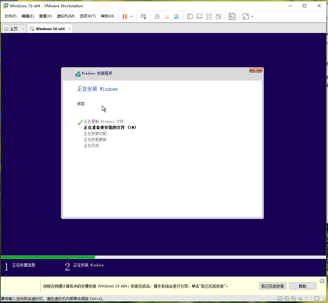Image resolution: width=328 pixels, height=303 pixels.
Task: Maximize the VMware Workstation window
Action: (x=305, y=6)
